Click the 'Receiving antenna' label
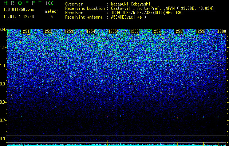229x146 pixels. tap(84, 17)
